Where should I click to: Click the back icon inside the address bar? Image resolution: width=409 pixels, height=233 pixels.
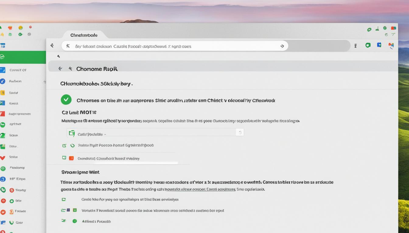click(68, 46)
